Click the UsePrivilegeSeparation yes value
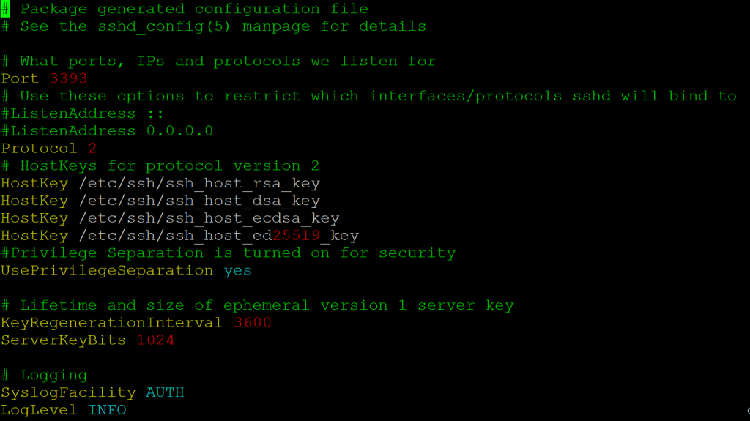750x421 pixels. [x=238, y=270]
